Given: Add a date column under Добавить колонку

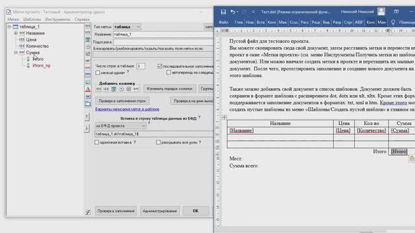Looking at the screenshot, I should 113,89.
